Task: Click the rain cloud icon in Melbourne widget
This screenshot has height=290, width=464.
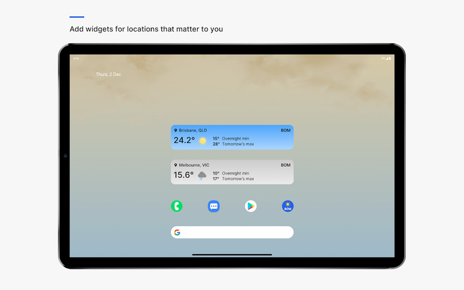Action: click(x=202, y=175)
